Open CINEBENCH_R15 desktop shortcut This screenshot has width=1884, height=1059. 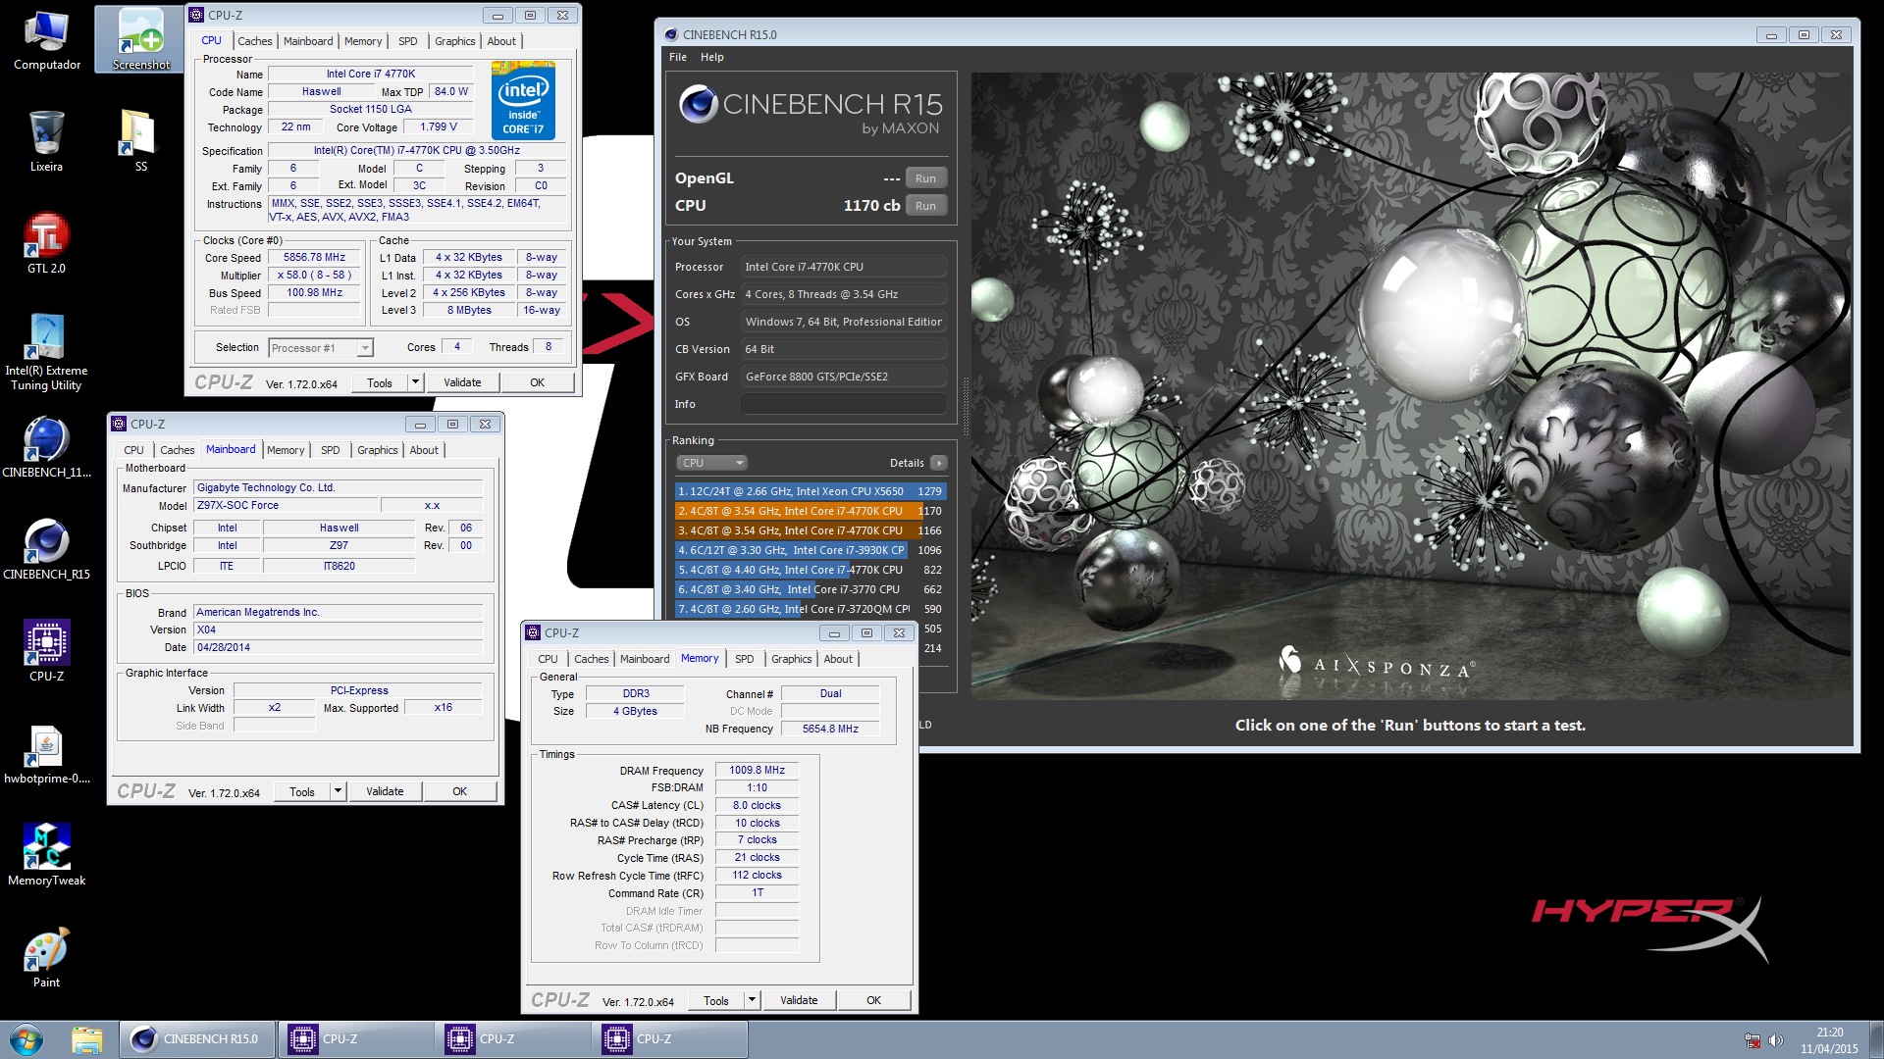46,550
